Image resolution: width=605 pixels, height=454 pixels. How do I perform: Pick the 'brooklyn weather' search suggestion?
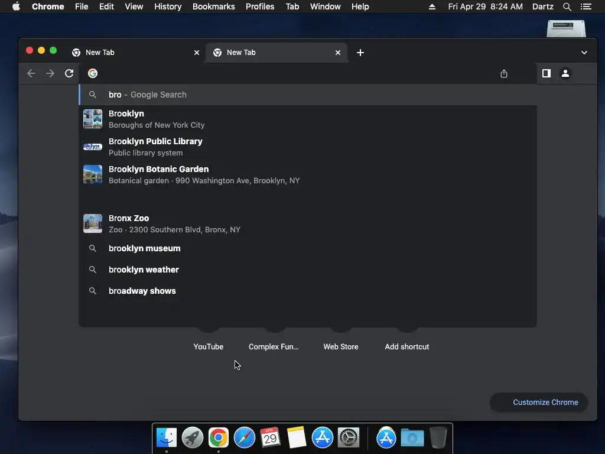click(x=308, y=270)
